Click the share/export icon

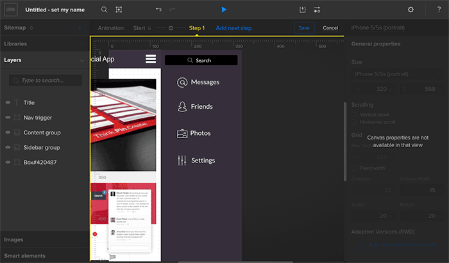click(x=302, y=10)
